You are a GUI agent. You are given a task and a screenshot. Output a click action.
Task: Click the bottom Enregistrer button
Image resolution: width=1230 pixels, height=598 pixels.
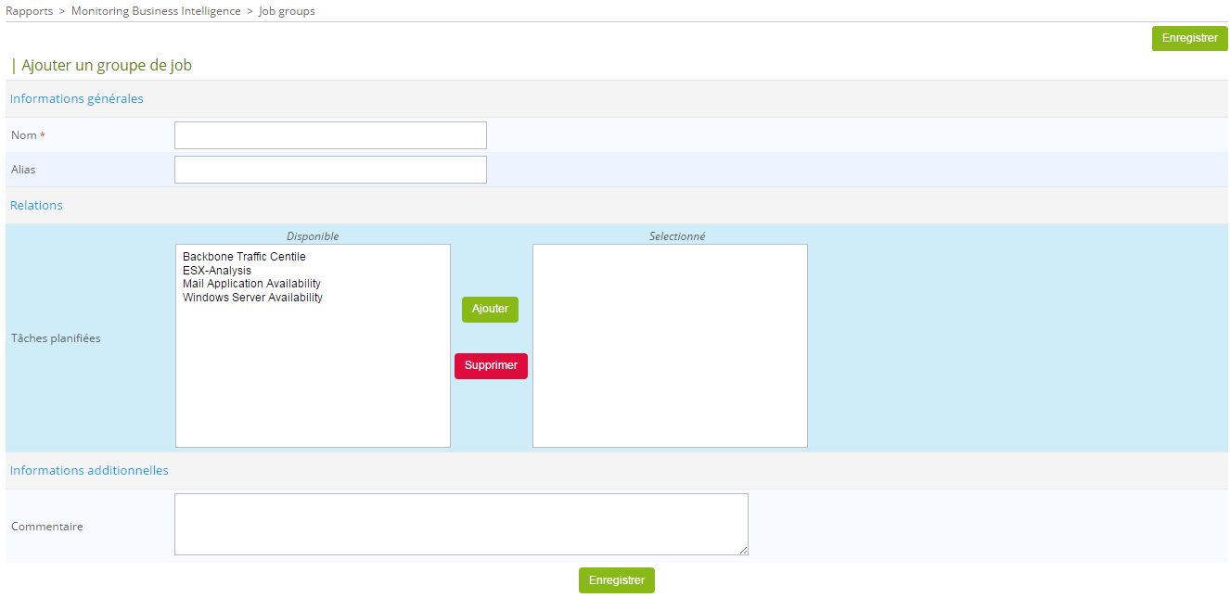pos(616,580)
